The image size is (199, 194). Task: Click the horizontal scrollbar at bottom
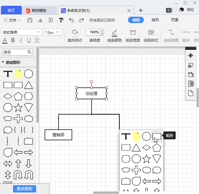[106, 192]
